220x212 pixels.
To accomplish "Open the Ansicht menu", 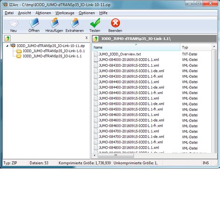I will [25, 13].
